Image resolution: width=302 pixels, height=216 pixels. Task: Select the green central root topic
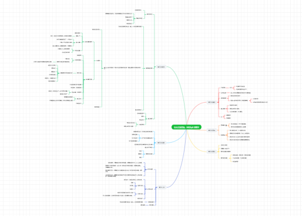pyautogui.click(x=186, y=127)
